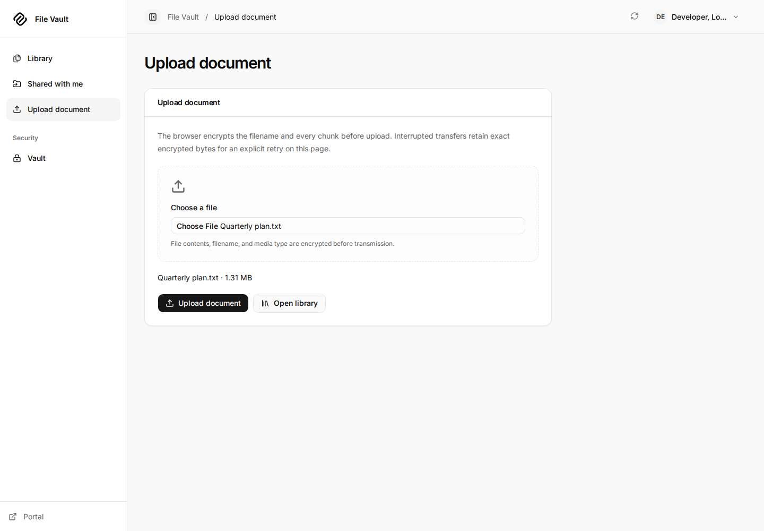
Task: Click the upload tray icon in dropzone
Action: pos(178,186)
